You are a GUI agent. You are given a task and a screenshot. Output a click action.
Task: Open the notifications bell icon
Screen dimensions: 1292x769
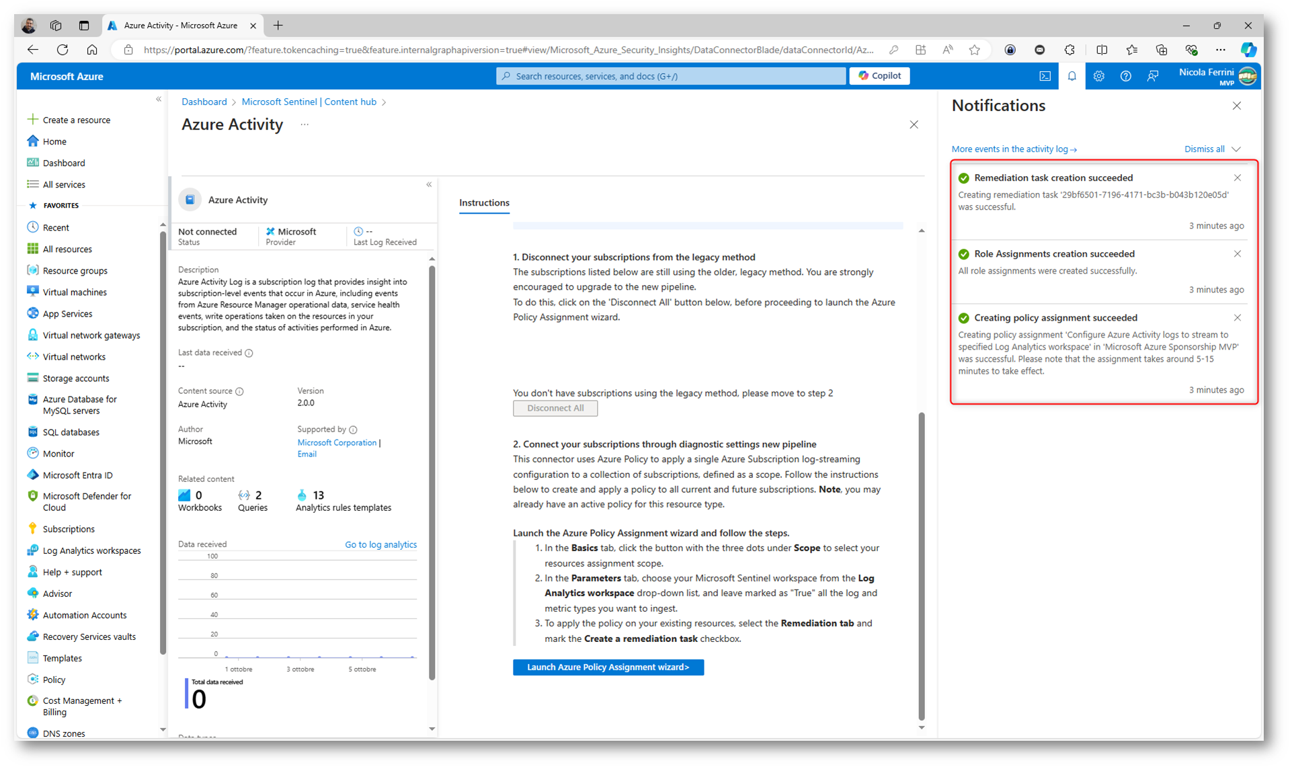pyautogui.click(x=1072, y=76)
